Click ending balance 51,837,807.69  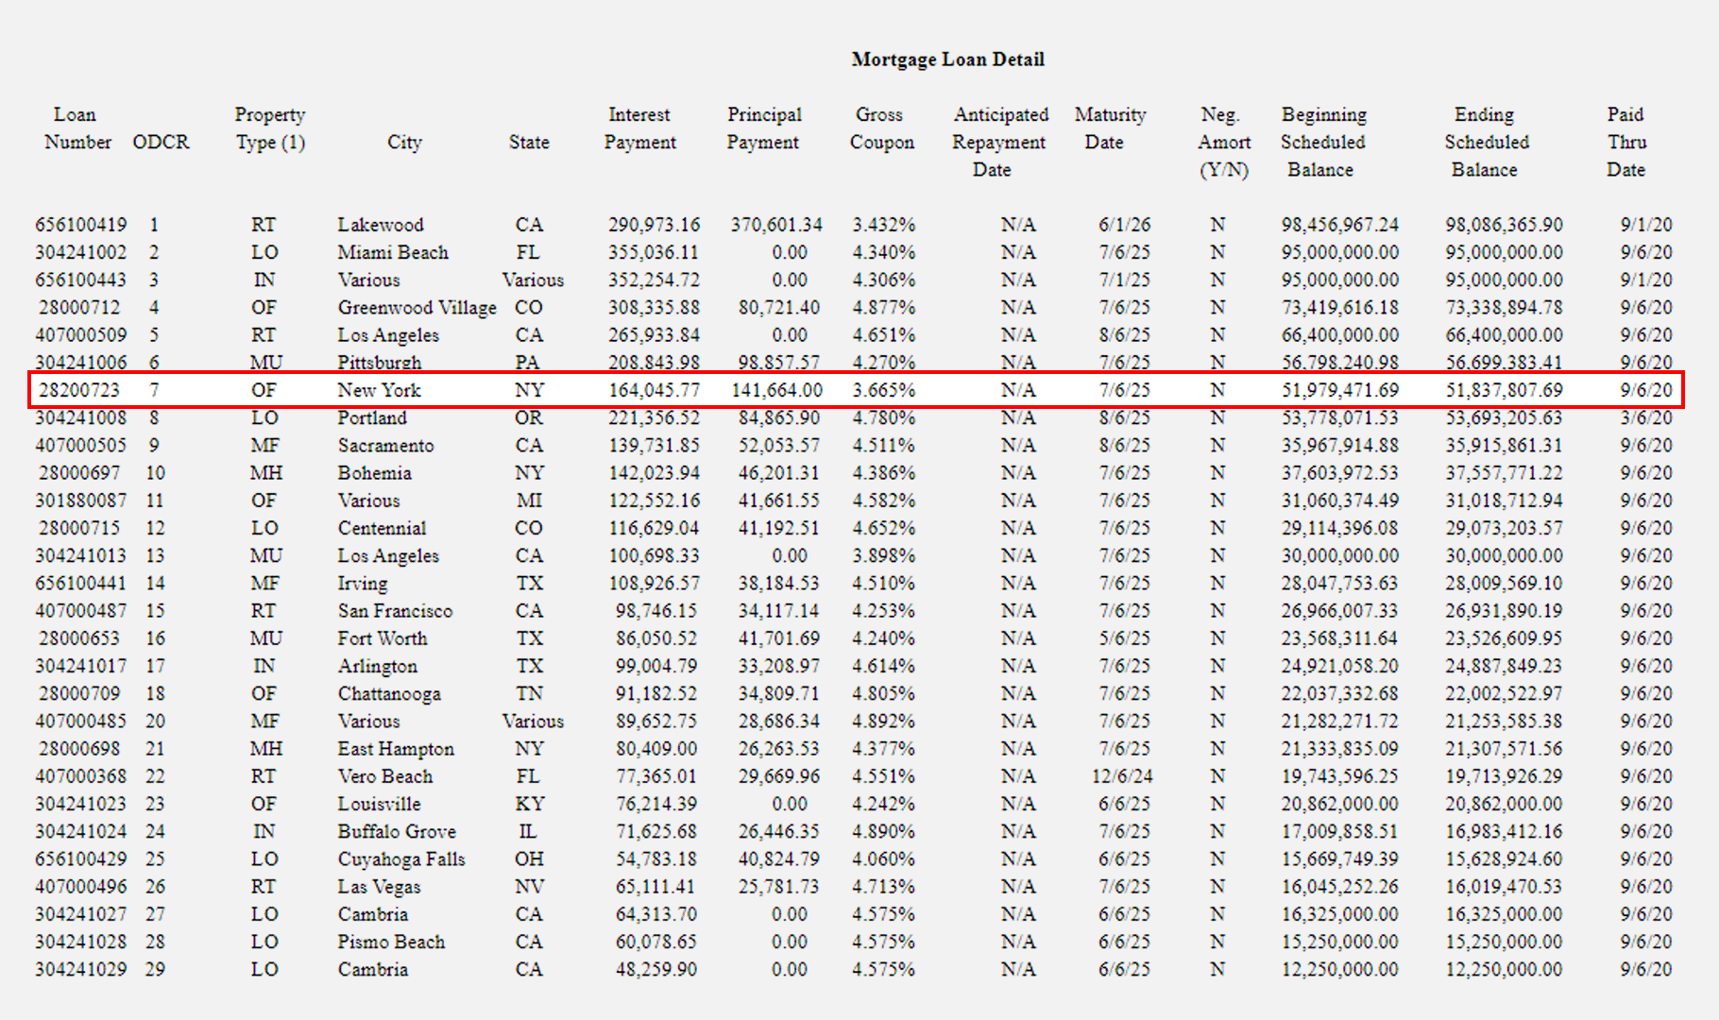pos(1504,390)
